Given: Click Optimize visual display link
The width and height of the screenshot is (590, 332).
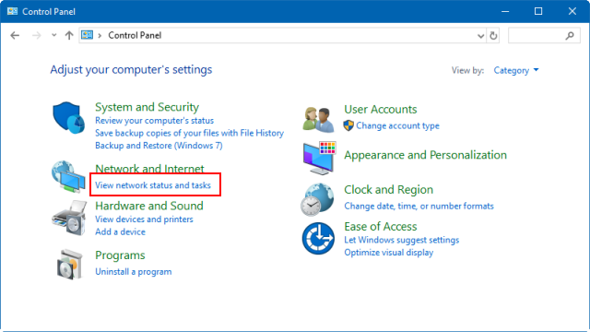Looking at the screenshot, I should [389, 253].
